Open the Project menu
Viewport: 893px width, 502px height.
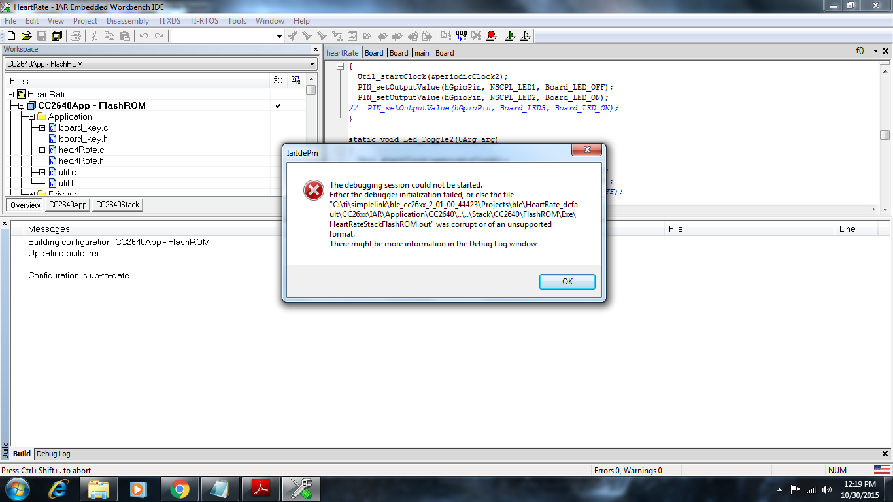pyautogui.click(x=85, y=21)
